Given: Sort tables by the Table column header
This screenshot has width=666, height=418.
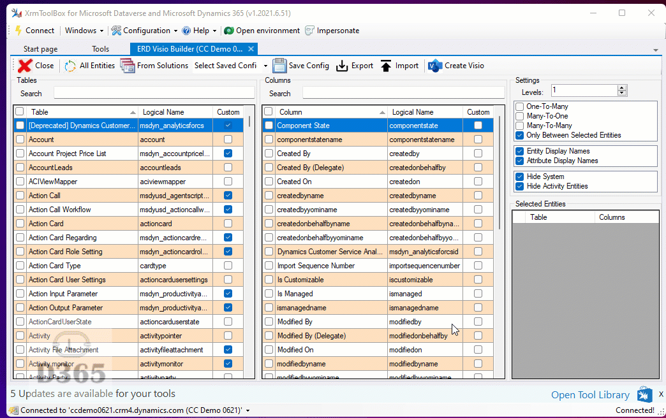Looking at the screenshot, I should [x=81, y=112].
